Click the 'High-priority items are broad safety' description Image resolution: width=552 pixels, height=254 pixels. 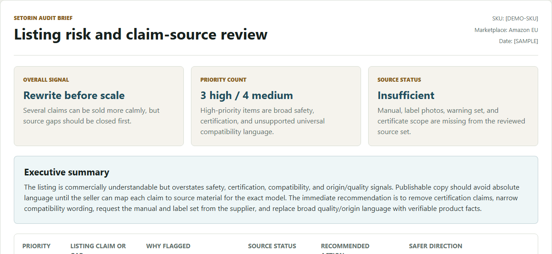(263, 121)
